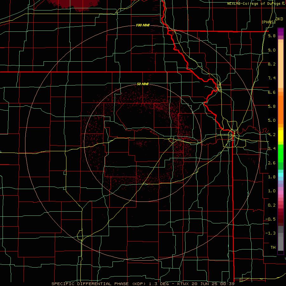Click the -0.5 scale value
The height and width of the screenshot is (286, 286).
pyautogui.click(x=270, y=219)
